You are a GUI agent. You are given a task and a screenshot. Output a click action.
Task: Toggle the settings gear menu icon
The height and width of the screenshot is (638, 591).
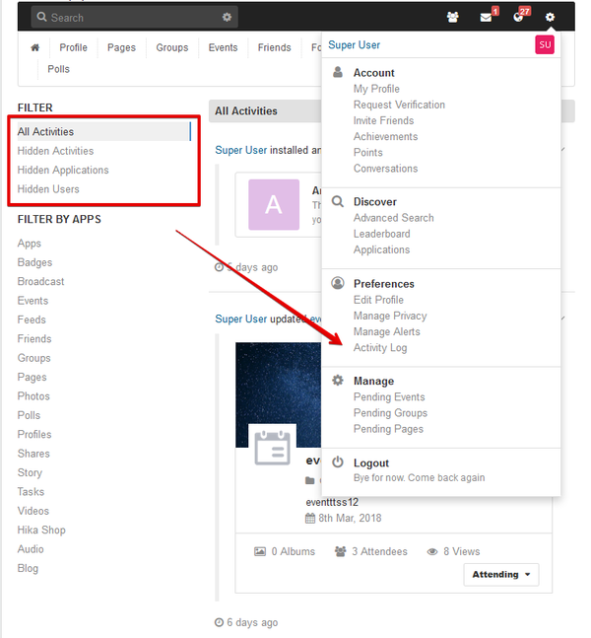[550, 17]
